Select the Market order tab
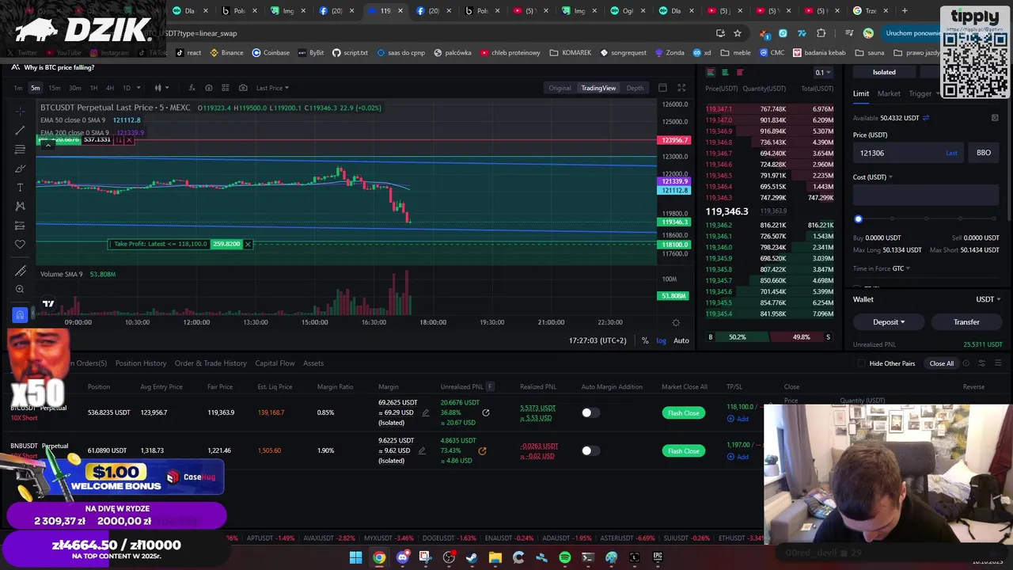Screen dimensions: 1013x570 (x=889, y=93)
